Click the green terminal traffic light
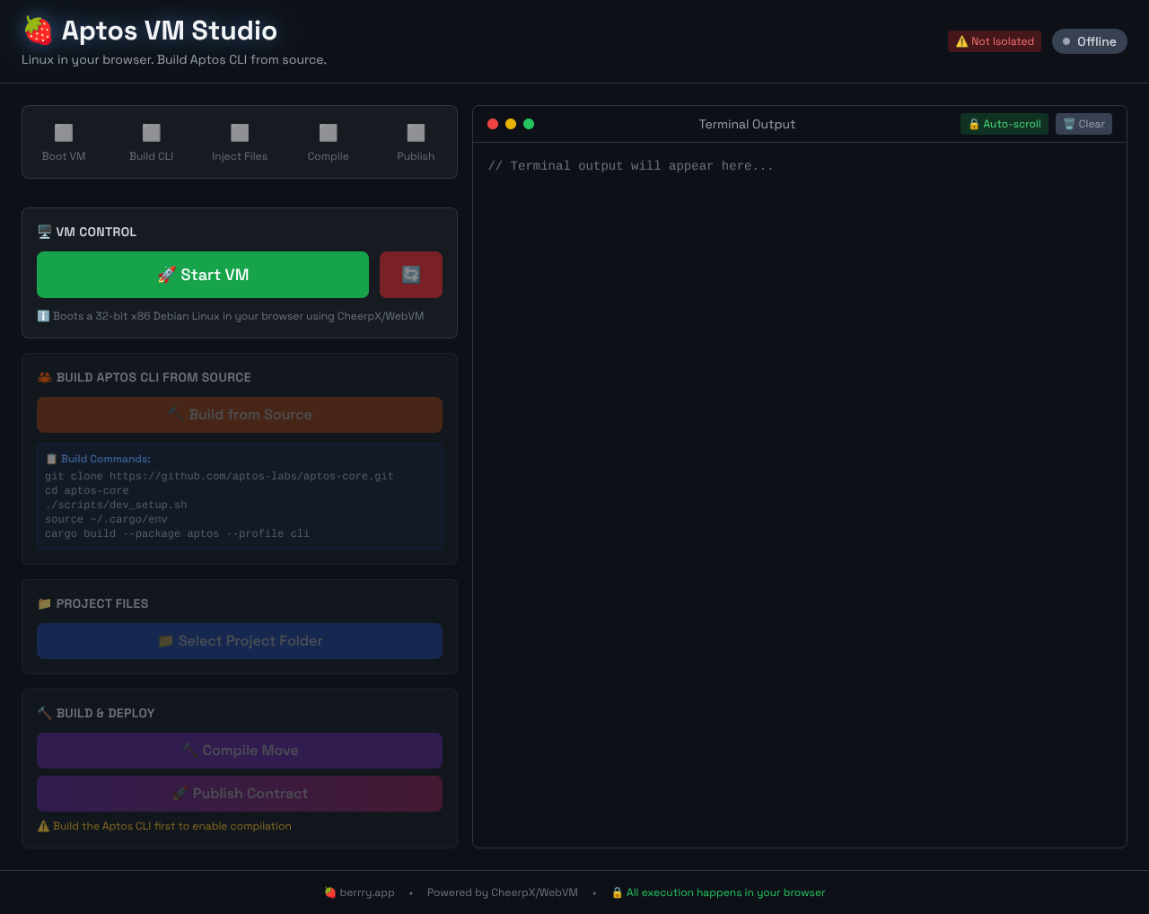 tap(529, 124)
